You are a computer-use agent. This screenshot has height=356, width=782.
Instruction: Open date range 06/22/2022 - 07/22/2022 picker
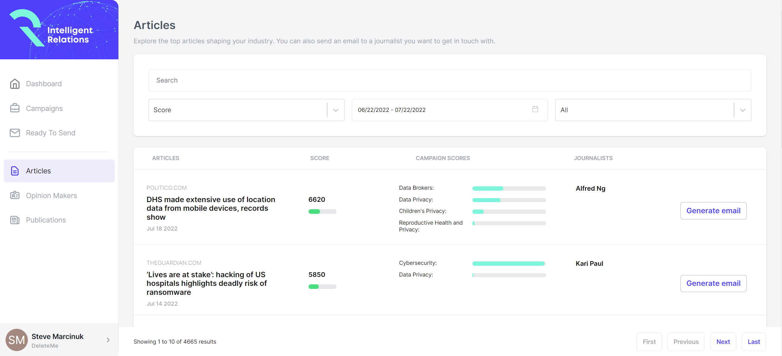(450, 110)
